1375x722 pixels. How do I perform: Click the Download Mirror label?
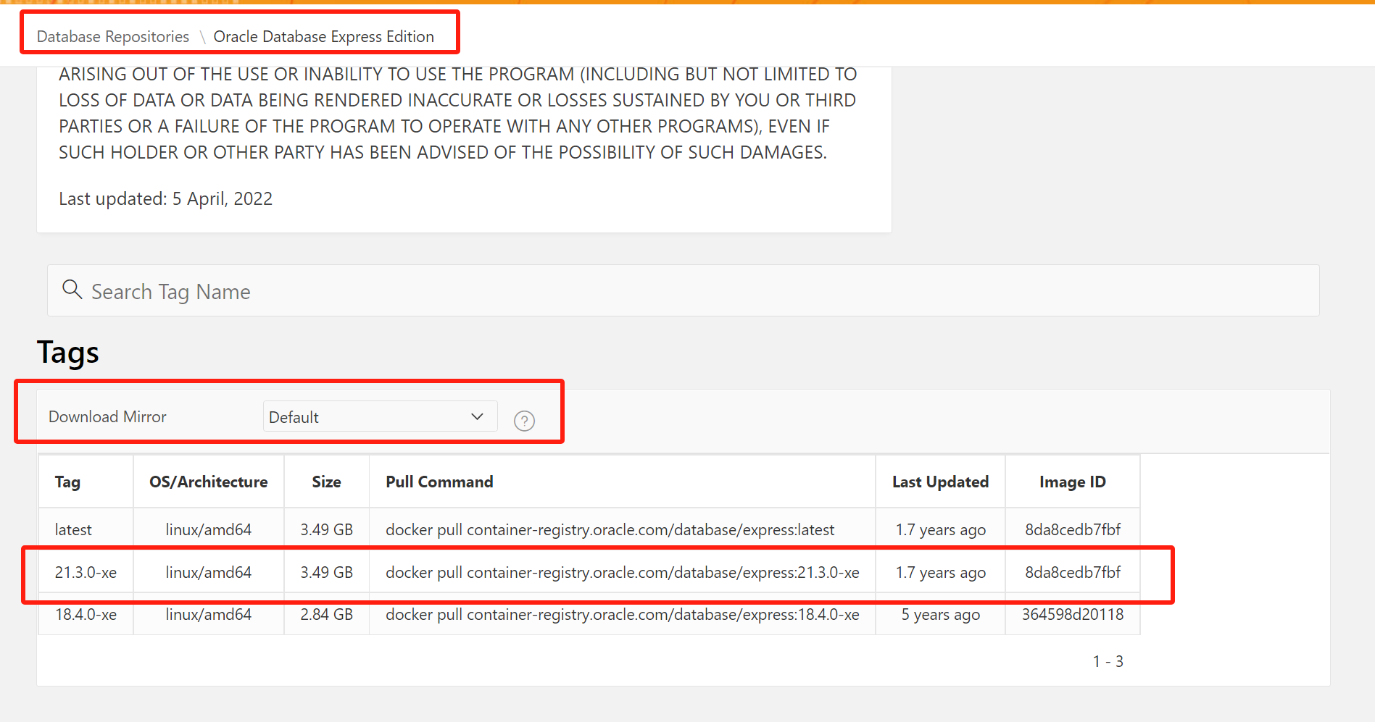coord(107,417)
